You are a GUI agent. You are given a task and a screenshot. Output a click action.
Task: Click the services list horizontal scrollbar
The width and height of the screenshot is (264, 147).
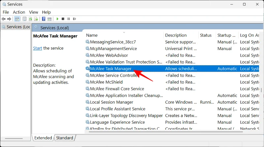coord(166,132)
